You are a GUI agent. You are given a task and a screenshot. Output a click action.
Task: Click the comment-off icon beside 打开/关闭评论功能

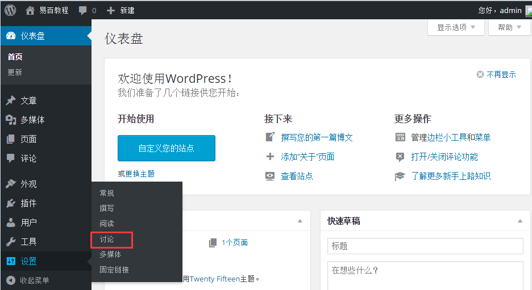[400, 157]
